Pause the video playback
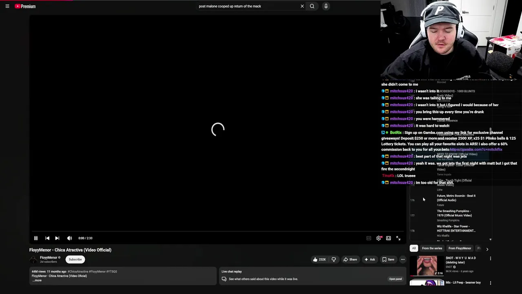 (x=36, y=238)
